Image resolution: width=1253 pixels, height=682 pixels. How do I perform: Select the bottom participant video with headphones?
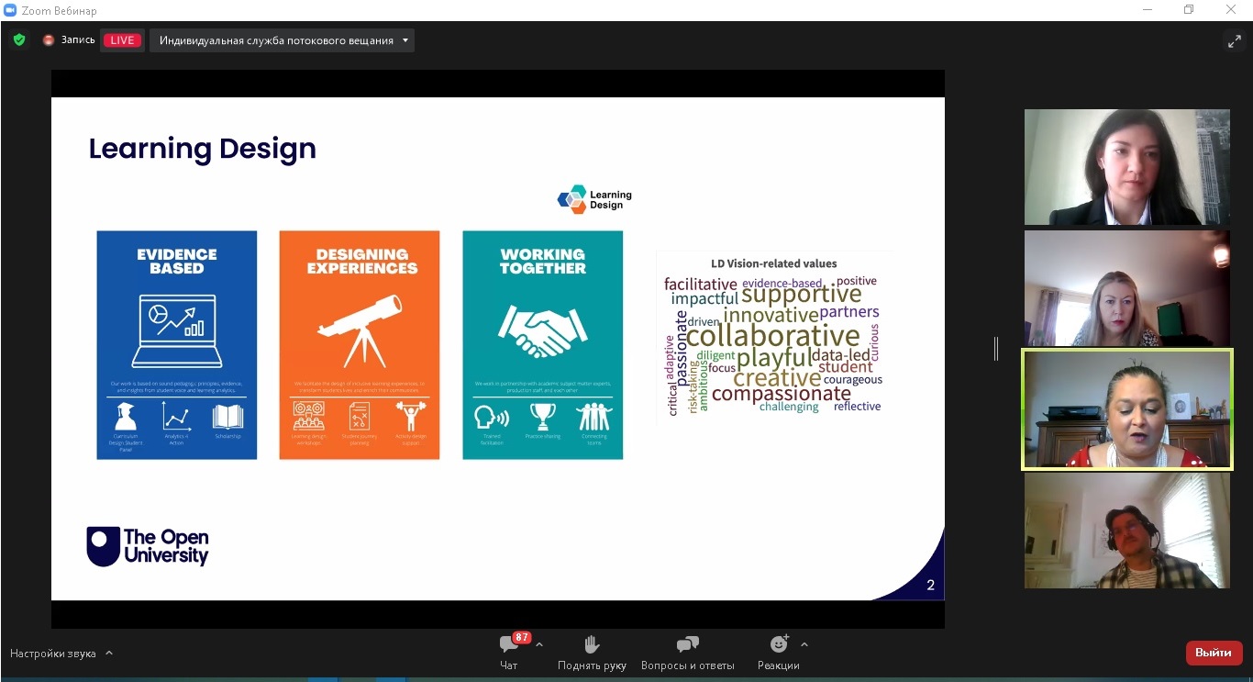click(1126, 531)
